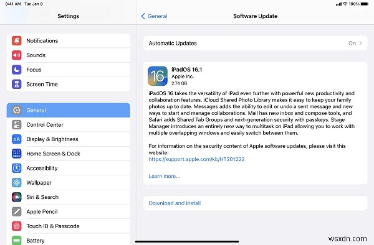Tap the battery indicator in status bar
The width and height of the screenshot is (374, 245).
point(365,4)
